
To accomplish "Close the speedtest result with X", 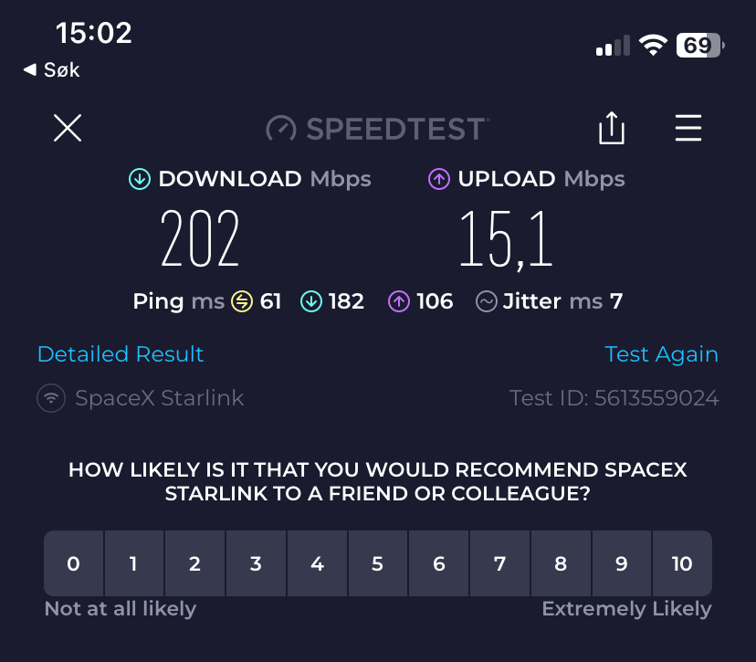I will click(x=68, y=128).
